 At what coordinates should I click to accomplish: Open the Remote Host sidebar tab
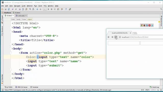(161, 21)
